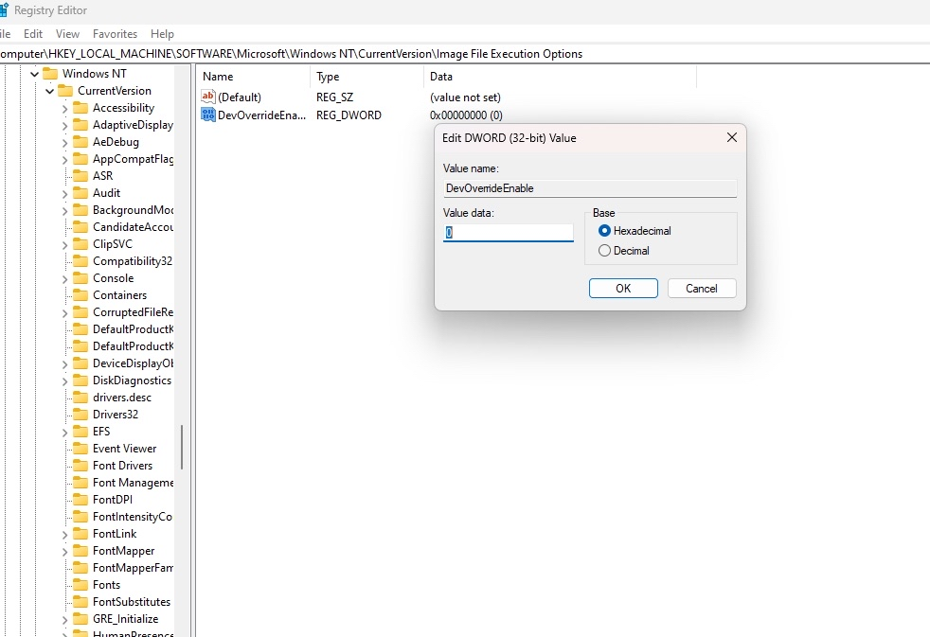Sort values by the Data column header

pyautogui.click(x=560, y=77)
